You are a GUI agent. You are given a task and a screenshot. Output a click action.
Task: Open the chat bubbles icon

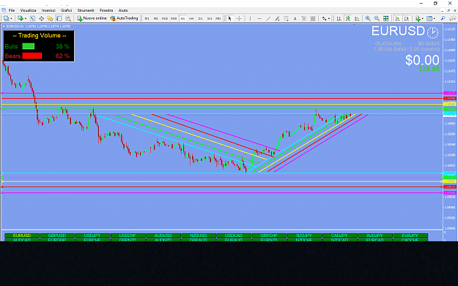coord(452,18)
